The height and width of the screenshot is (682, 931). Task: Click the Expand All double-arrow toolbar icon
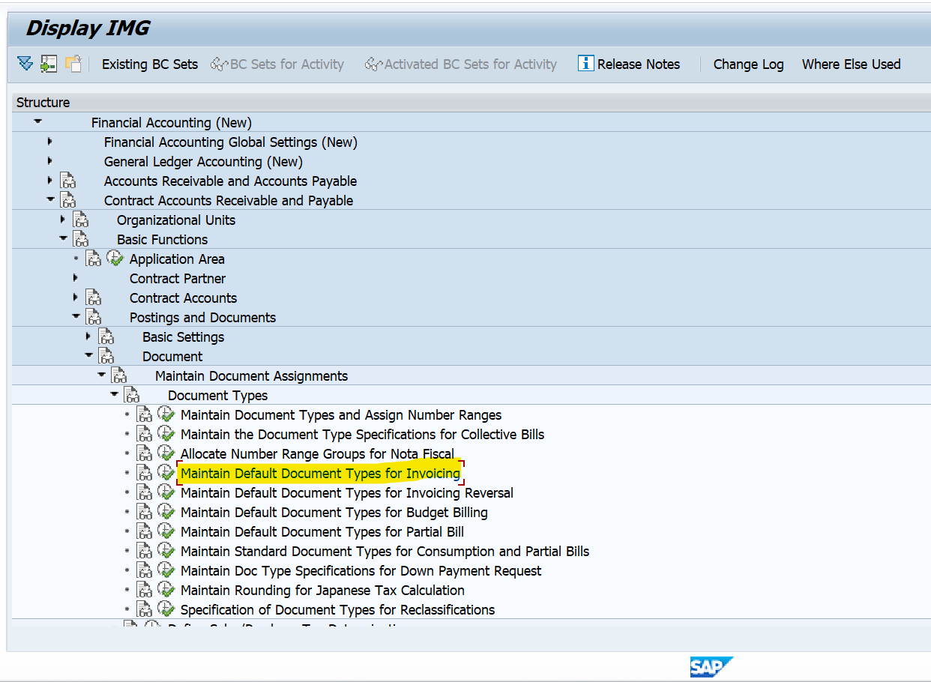coord(25,64)
